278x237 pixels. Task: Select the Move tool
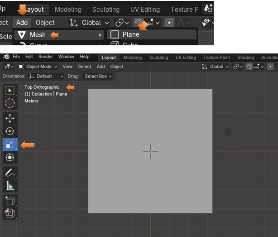point(10,118)
